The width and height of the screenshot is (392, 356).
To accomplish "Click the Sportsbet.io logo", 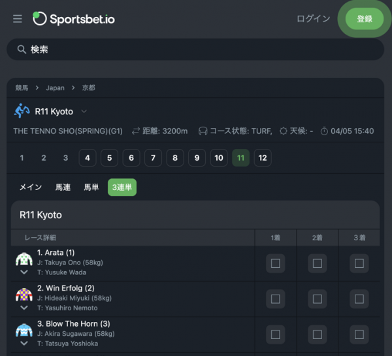I will tap(74, 19).
